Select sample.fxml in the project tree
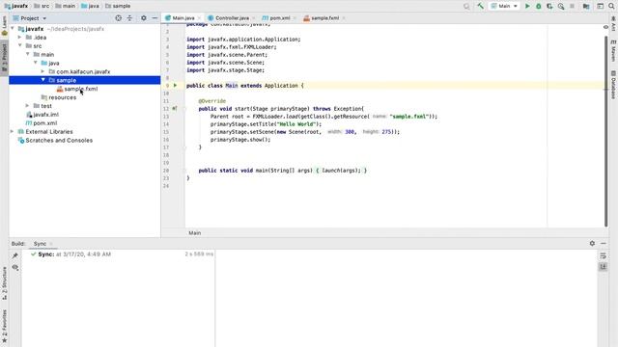The height and width of the screenshot is (347, 618). pos(80,89)
